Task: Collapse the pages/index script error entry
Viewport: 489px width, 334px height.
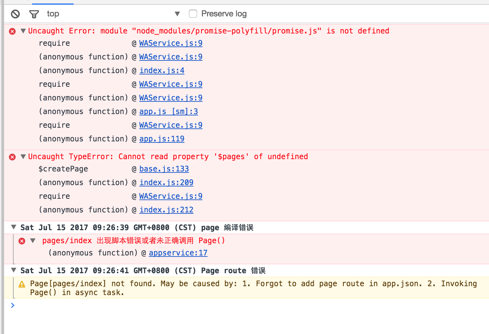Action: [x=32, y=240]
